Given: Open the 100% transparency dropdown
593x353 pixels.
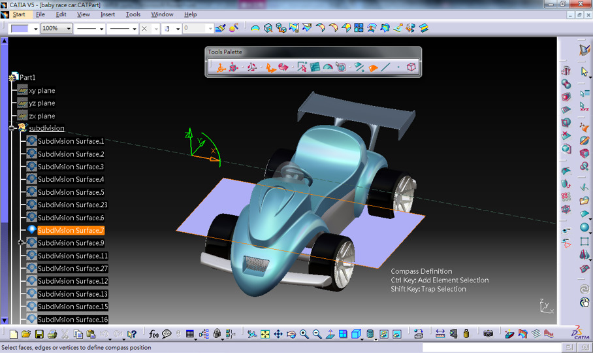Looking at the screenshot, I should point(69,29).
